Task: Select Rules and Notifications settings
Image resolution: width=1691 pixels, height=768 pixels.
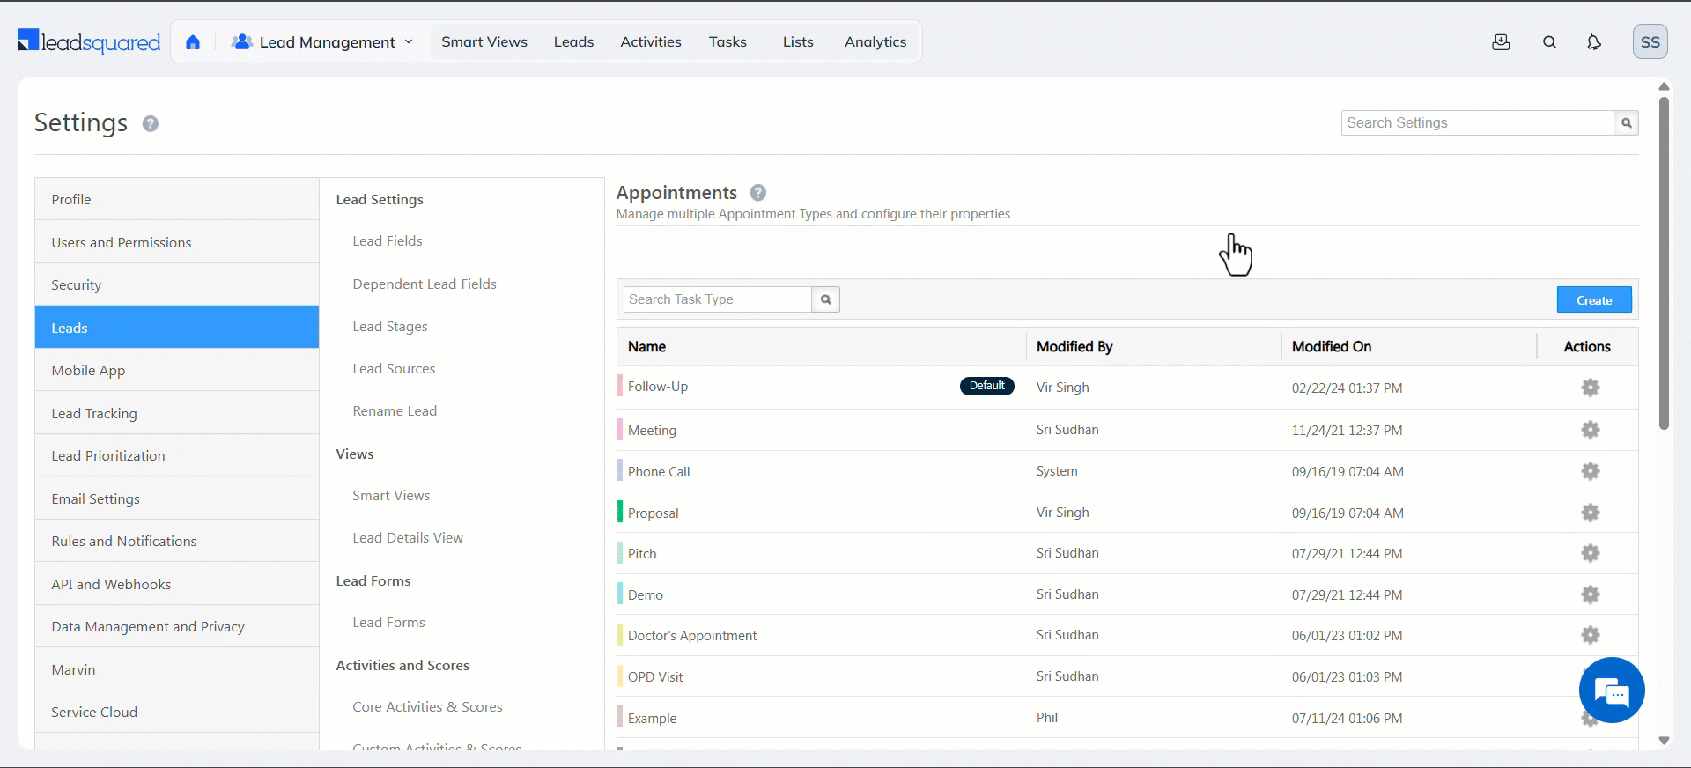Action: [x=177, y=541]
